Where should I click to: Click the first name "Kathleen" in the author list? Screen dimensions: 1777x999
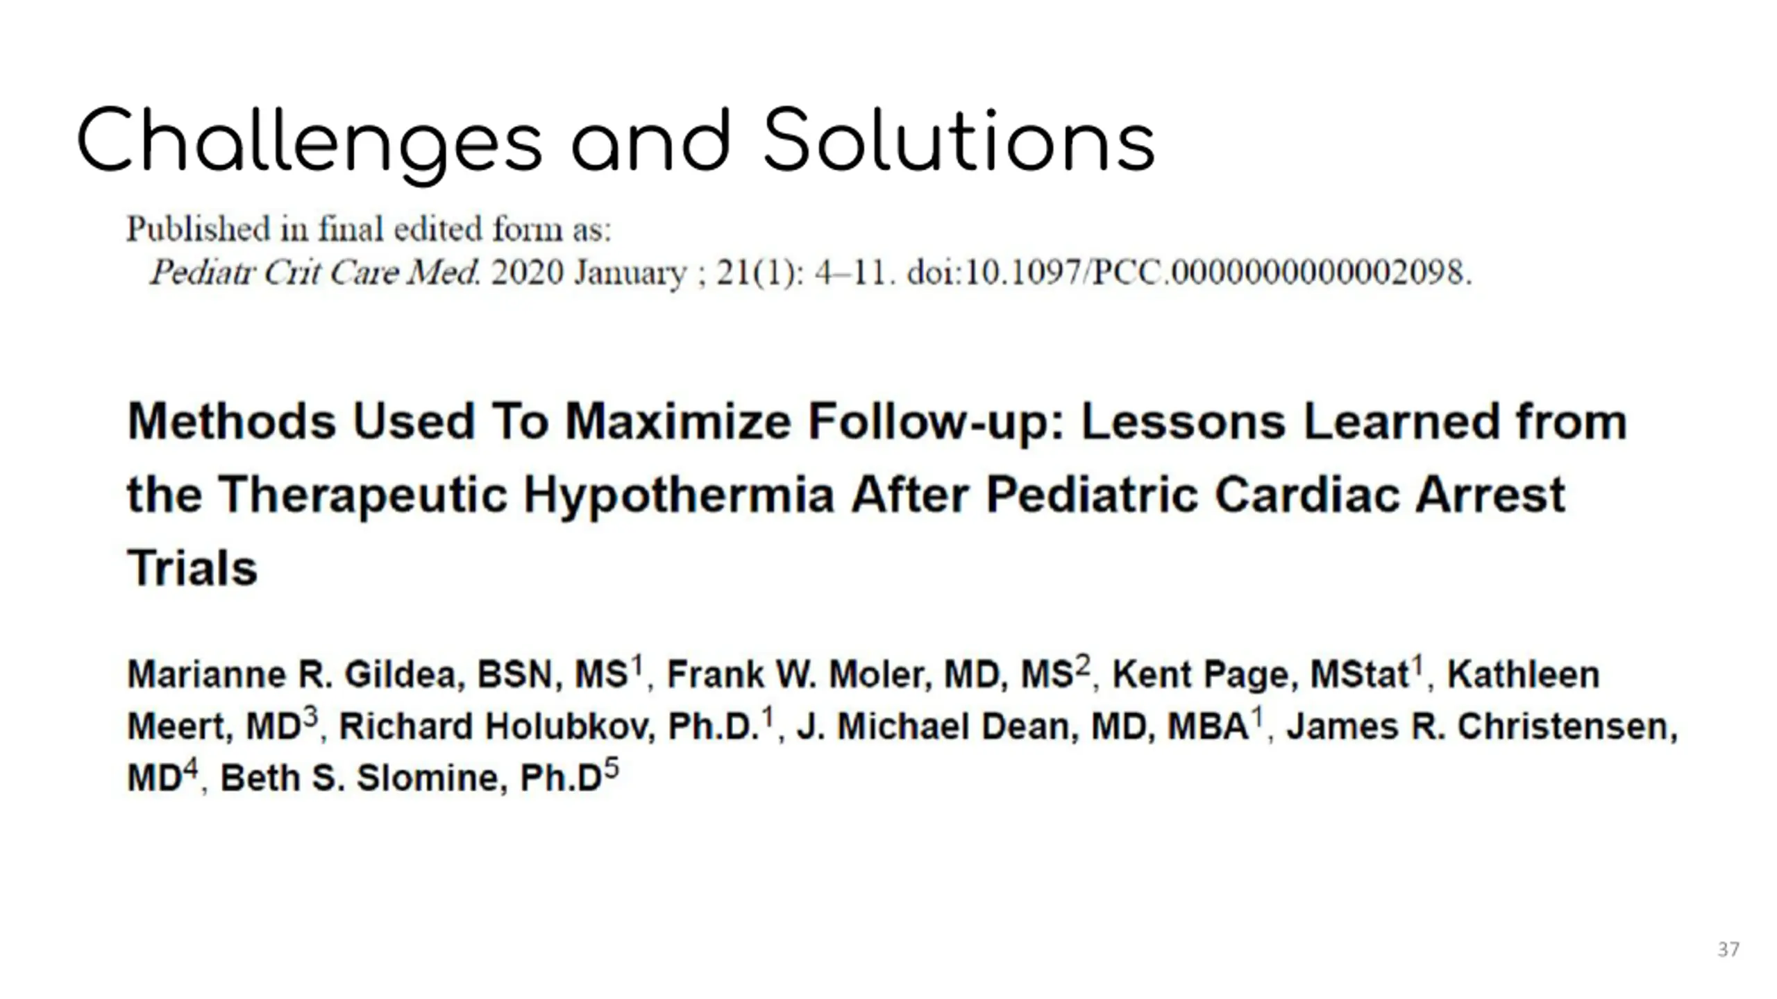1523,674
